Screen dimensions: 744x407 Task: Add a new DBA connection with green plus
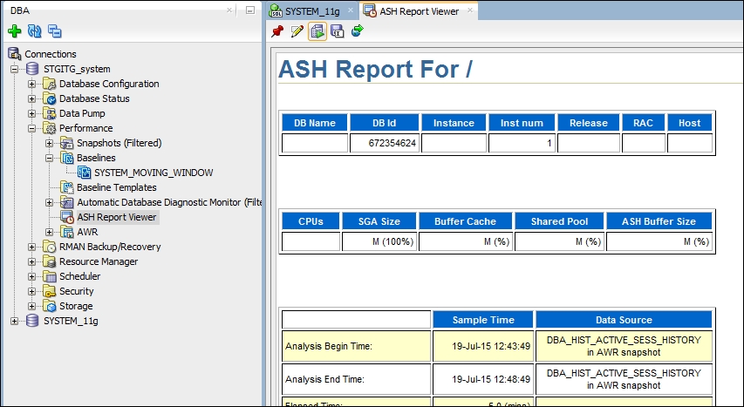[x=15, y=31]
